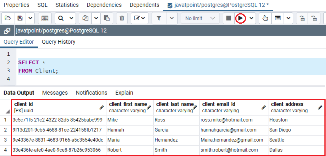The height and width of the screenshot is (156, 326).
Task: Click the cell containing 'Hernandez'
Action: (x=176, y=140)
